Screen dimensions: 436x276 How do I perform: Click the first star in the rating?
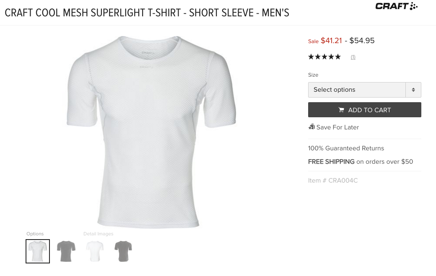[311, 57]
